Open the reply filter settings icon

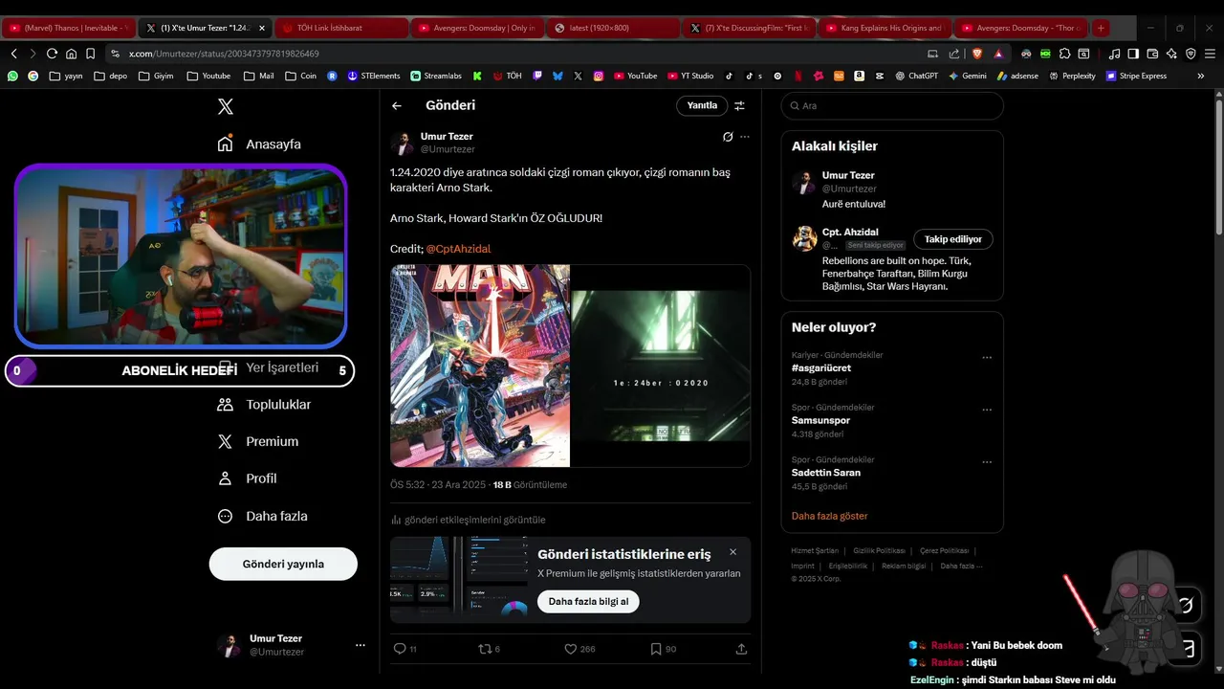(x=739, y=105)
